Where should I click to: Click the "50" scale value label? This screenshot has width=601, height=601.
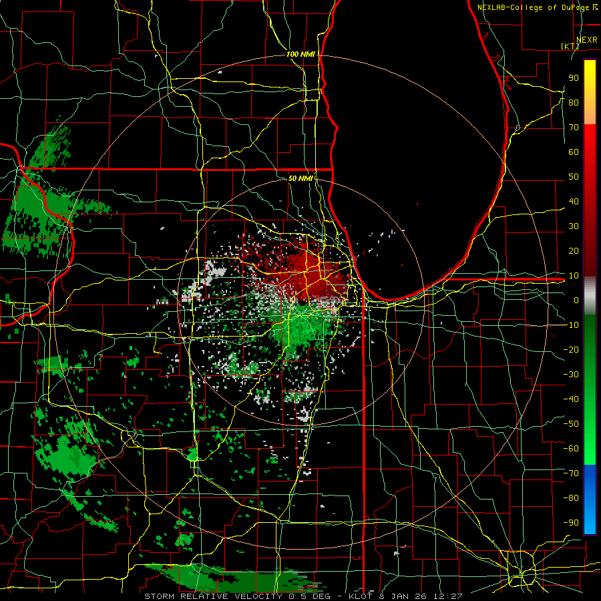[574, 177]
